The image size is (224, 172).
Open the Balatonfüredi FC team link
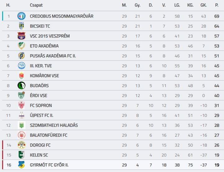[48, 135]
